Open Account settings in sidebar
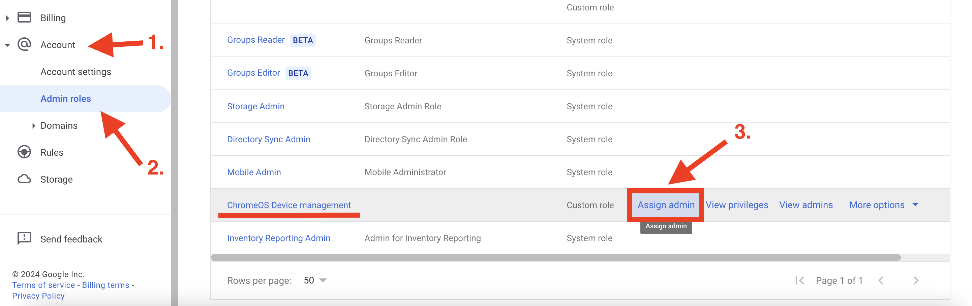 point(75,72)
